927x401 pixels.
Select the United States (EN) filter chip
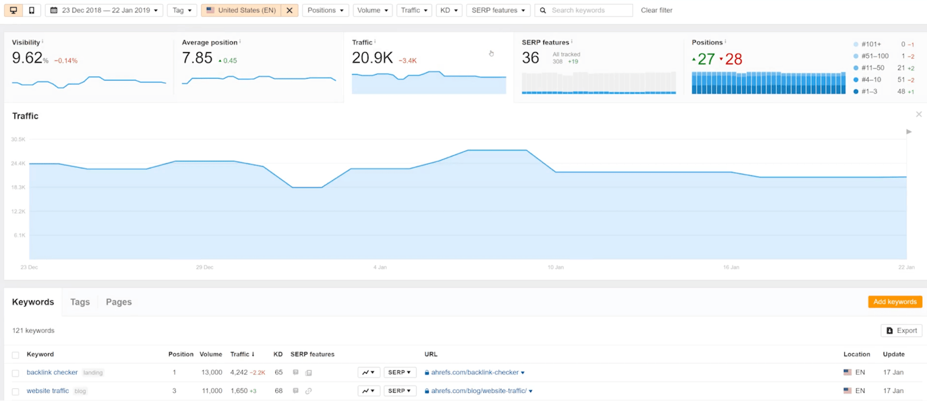tap(241, 10)
